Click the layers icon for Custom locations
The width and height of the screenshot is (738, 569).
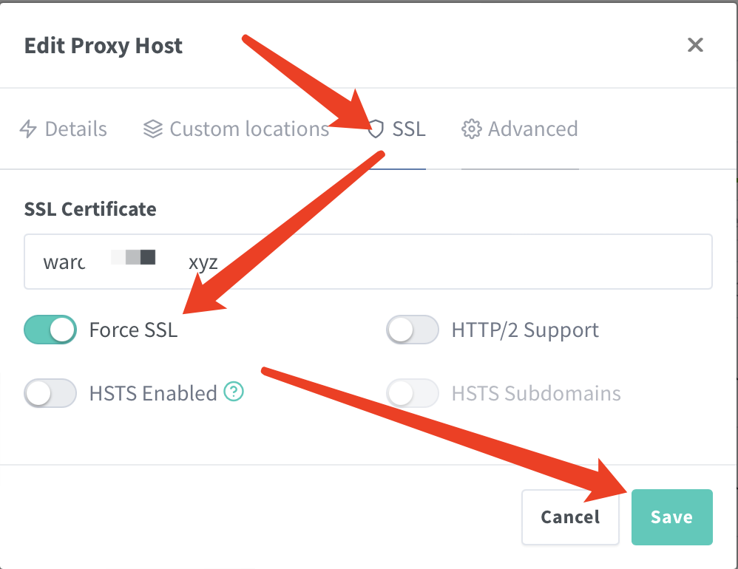pos(153,129)
